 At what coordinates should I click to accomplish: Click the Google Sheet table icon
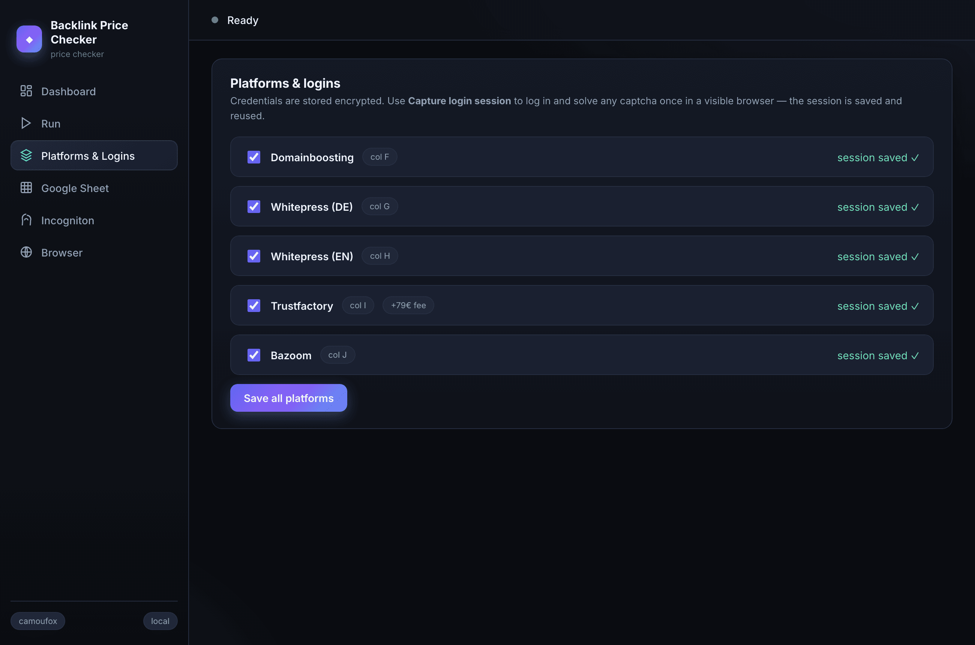tap(26, 187)
